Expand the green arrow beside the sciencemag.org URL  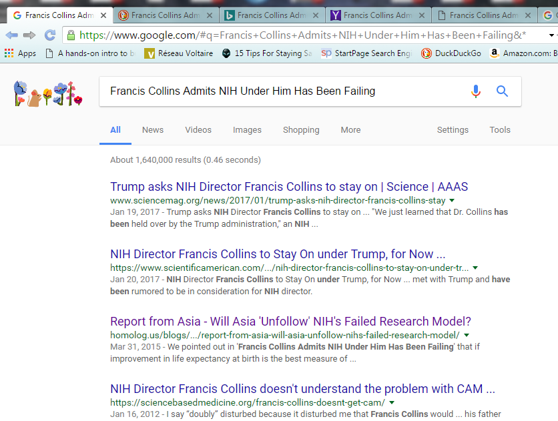click(x=452, y=200)
